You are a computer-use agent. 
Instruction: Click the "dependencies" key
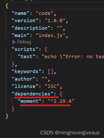[x=32, y=94]
